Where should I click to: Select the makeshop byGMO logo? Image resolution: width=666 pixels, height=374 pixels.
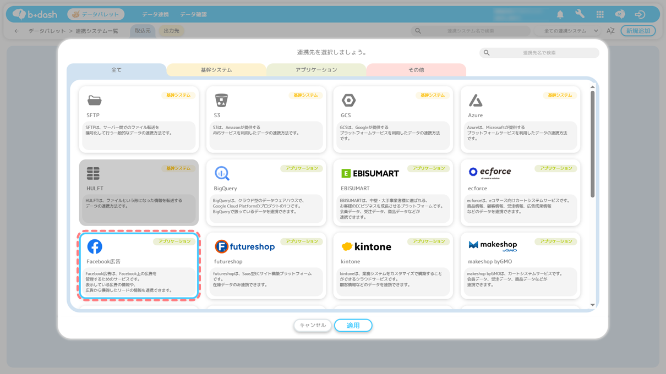(493, 245)
